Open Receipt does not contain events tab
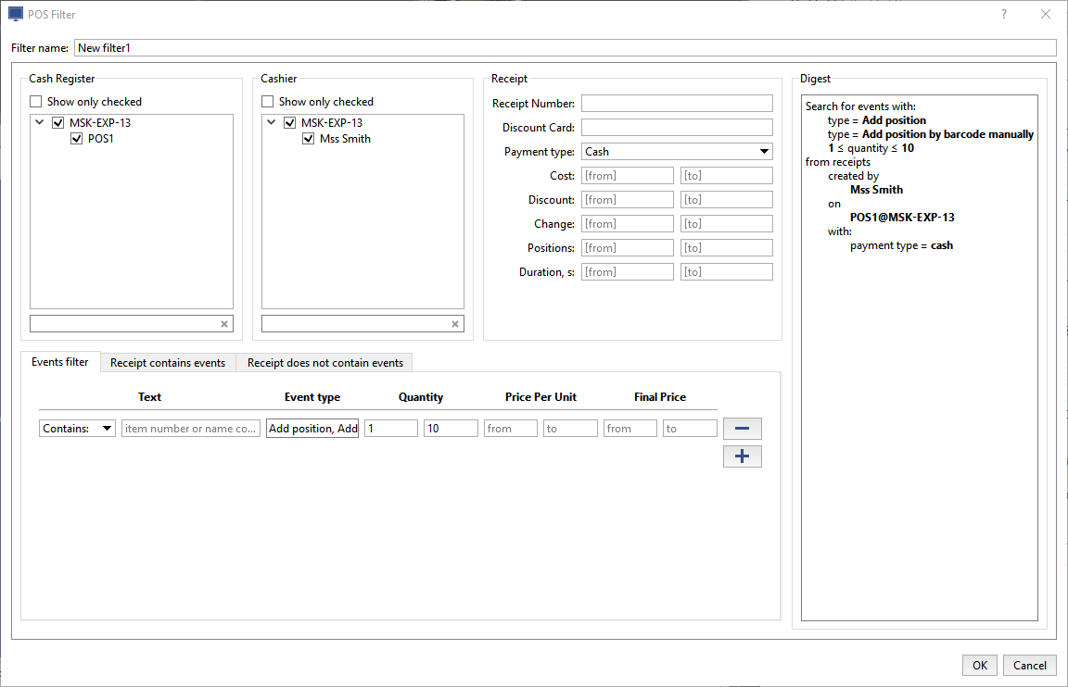This screenshot has width=1068, height=687. [x=324, y=363]
